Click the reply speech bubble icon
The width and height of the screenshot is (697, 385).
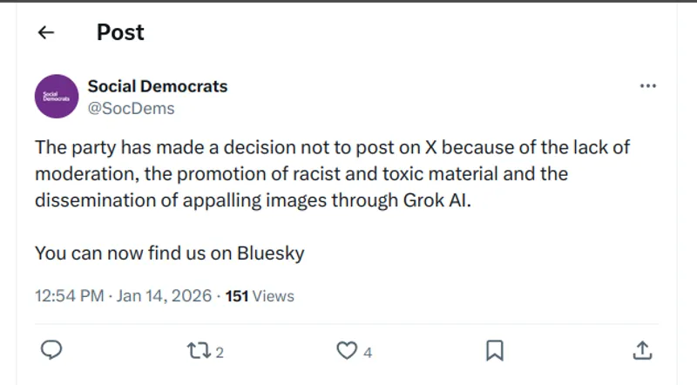(x=51, y=350)
